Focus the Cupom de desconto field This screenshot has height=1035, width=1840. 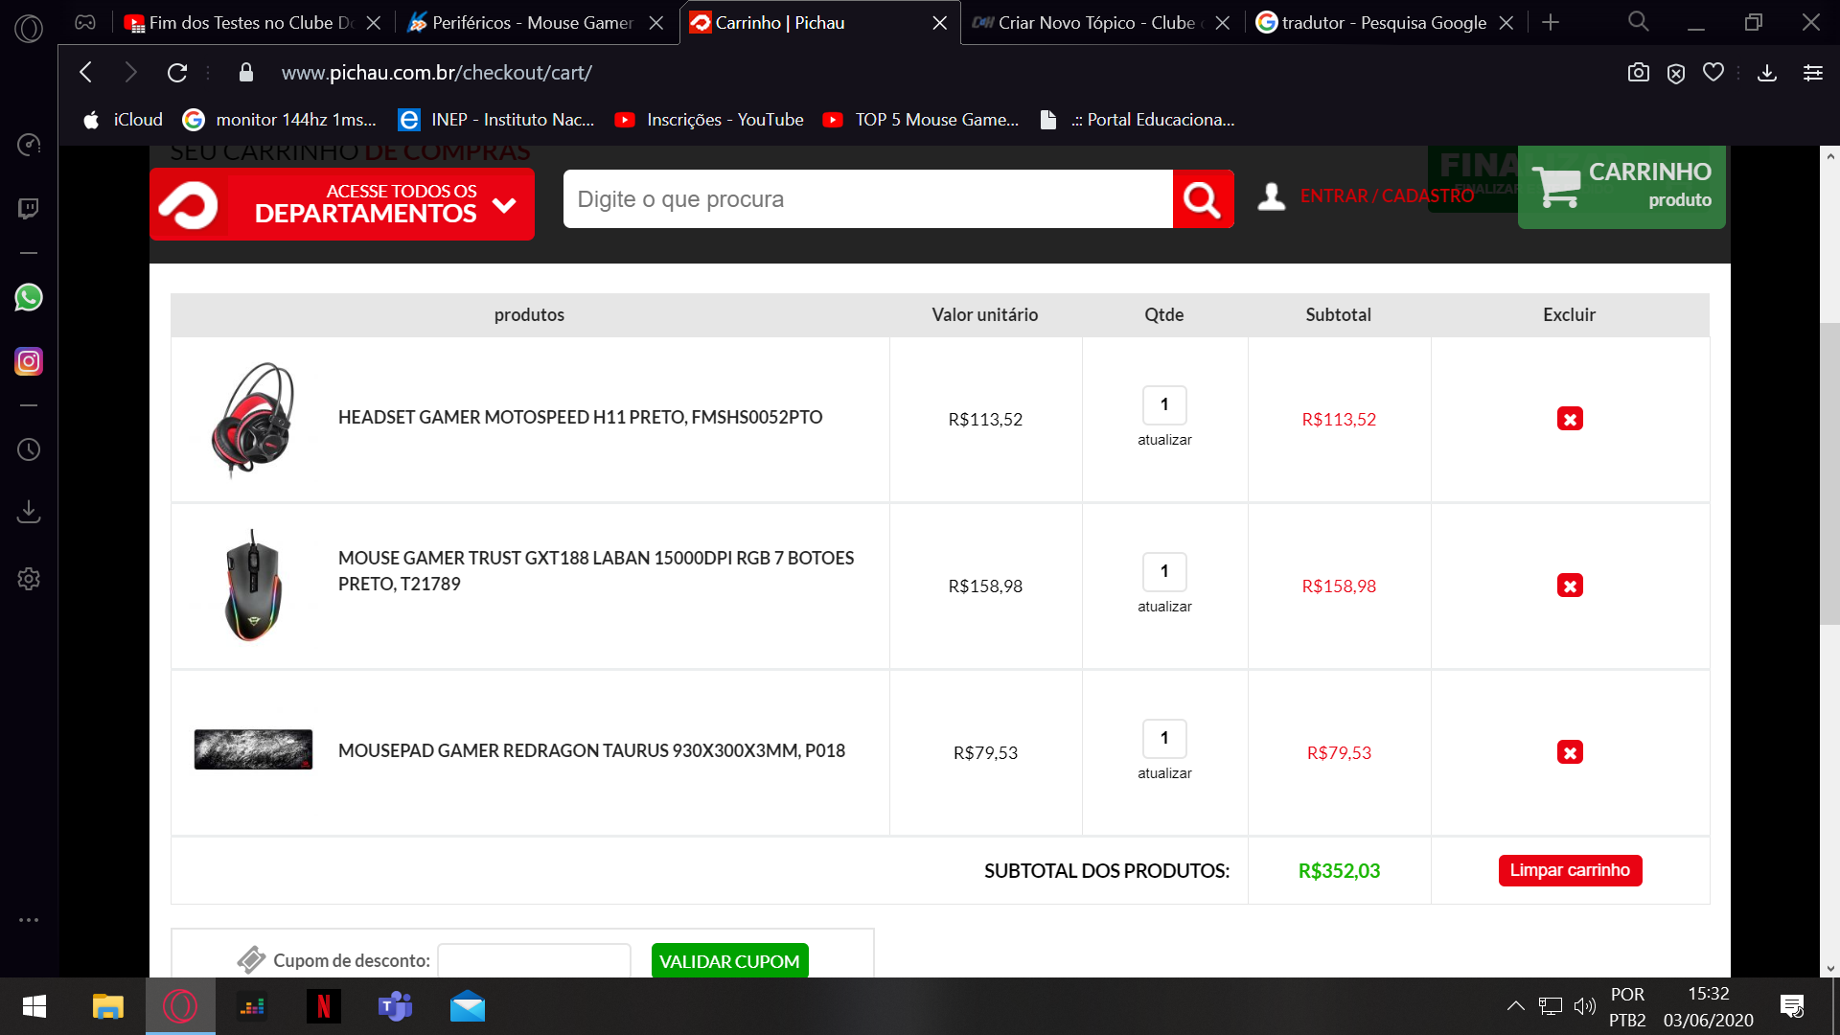(534, 960)
